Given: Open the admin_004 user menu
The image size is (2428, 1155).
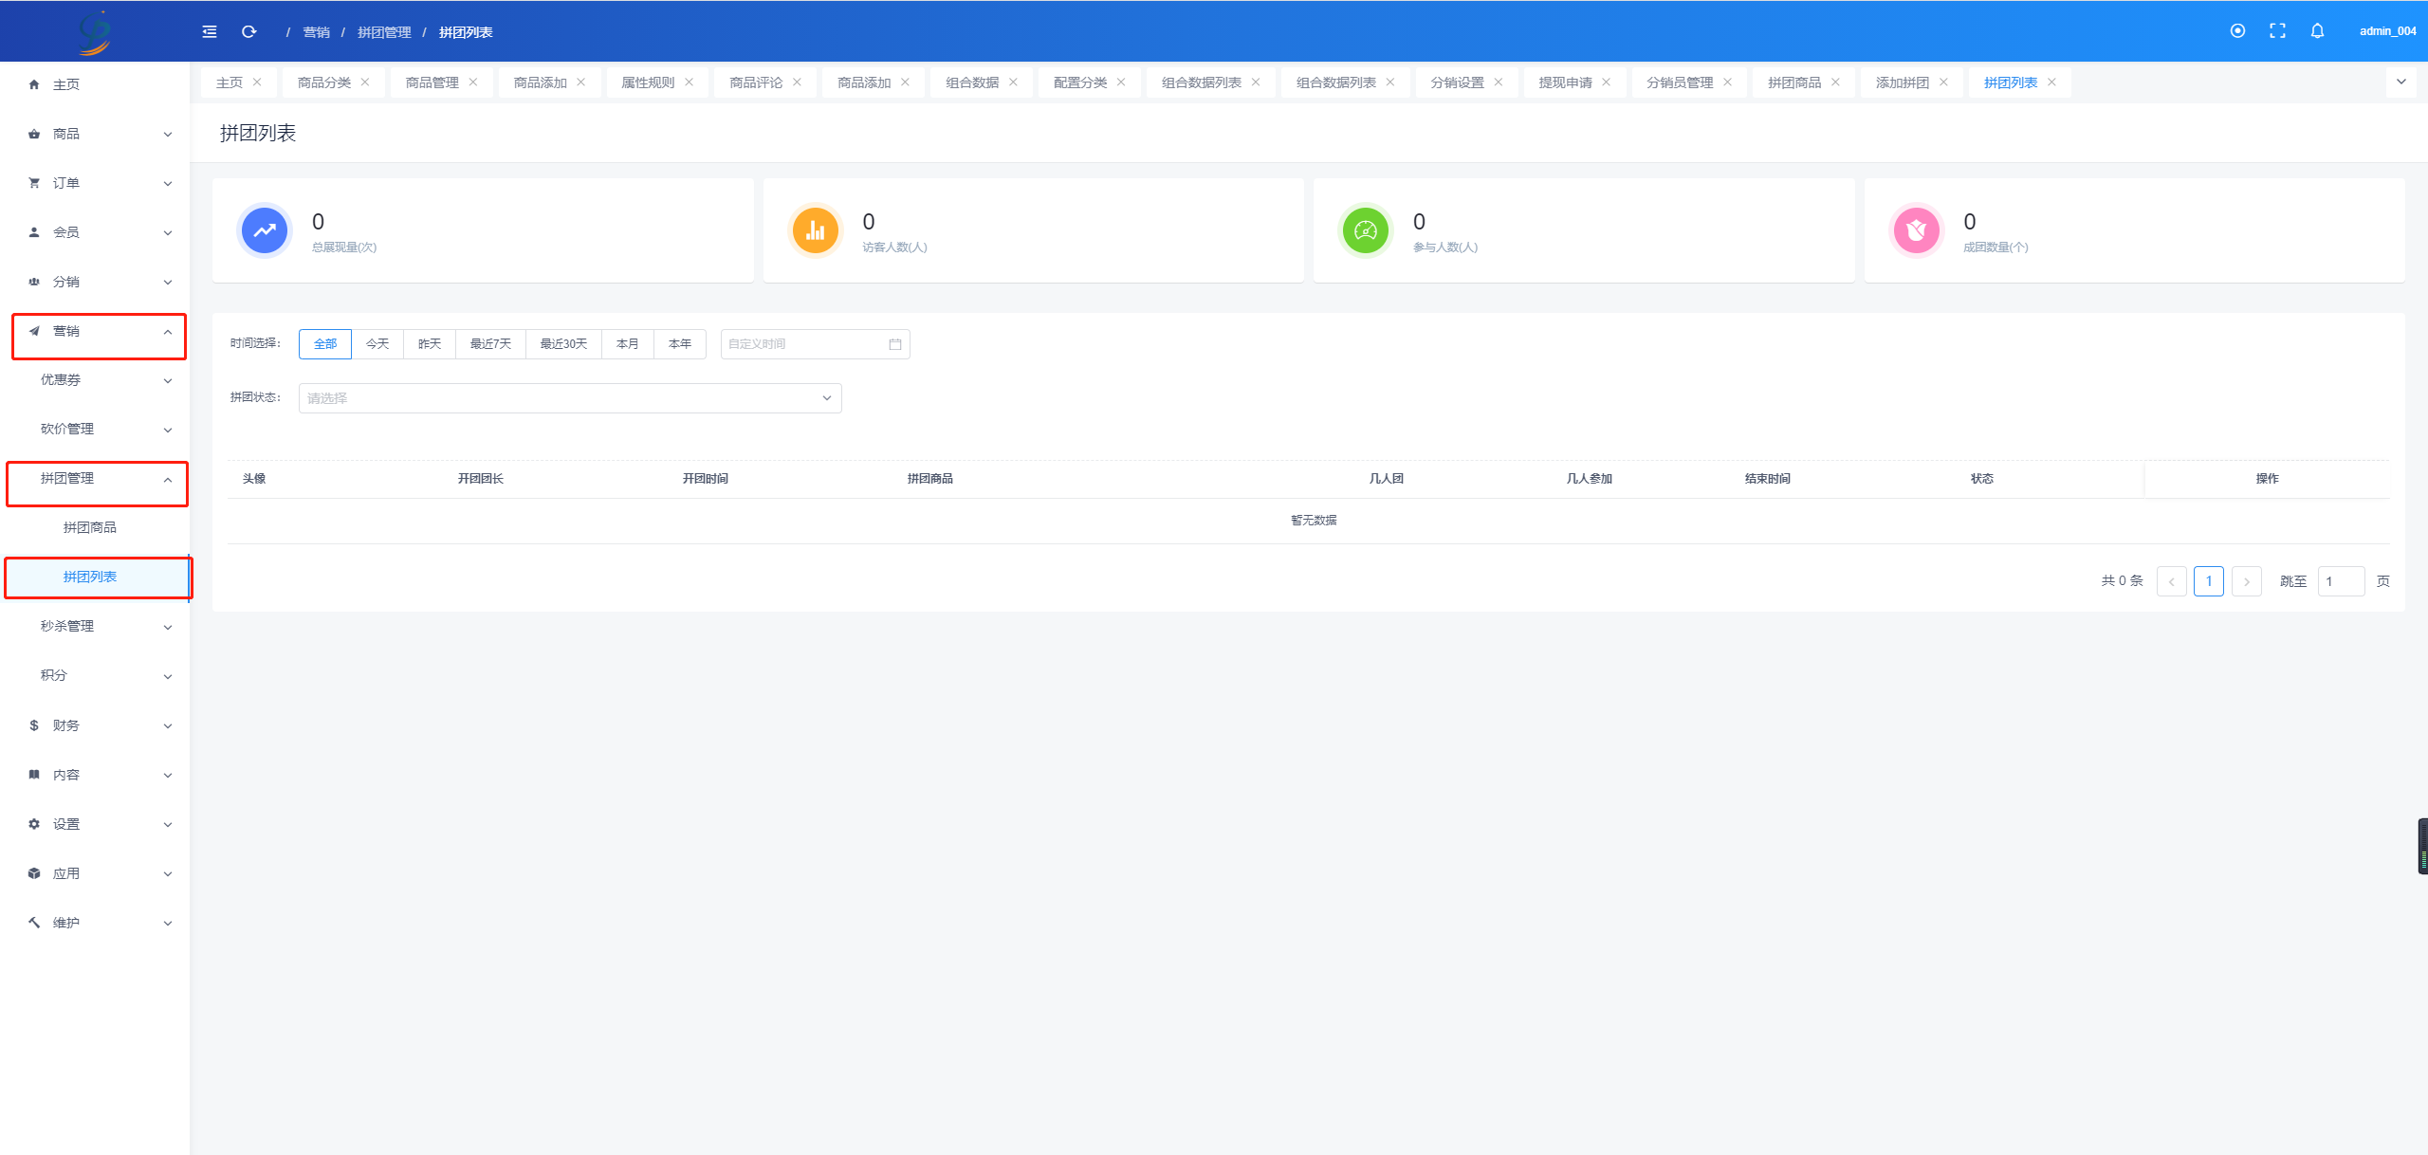Looking at the screenshot, I should [x=2387, y=31].
